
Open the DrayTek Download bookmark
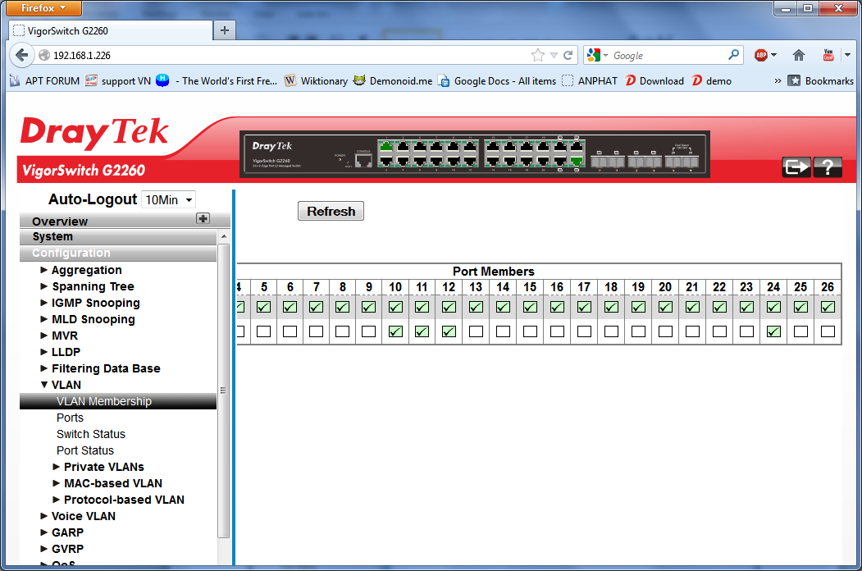tap(654, 81)
